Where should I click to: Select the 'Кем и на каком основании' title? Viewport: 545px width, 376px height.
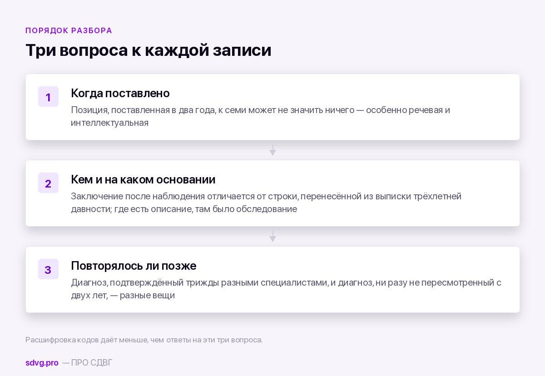(x=143, y=179)
